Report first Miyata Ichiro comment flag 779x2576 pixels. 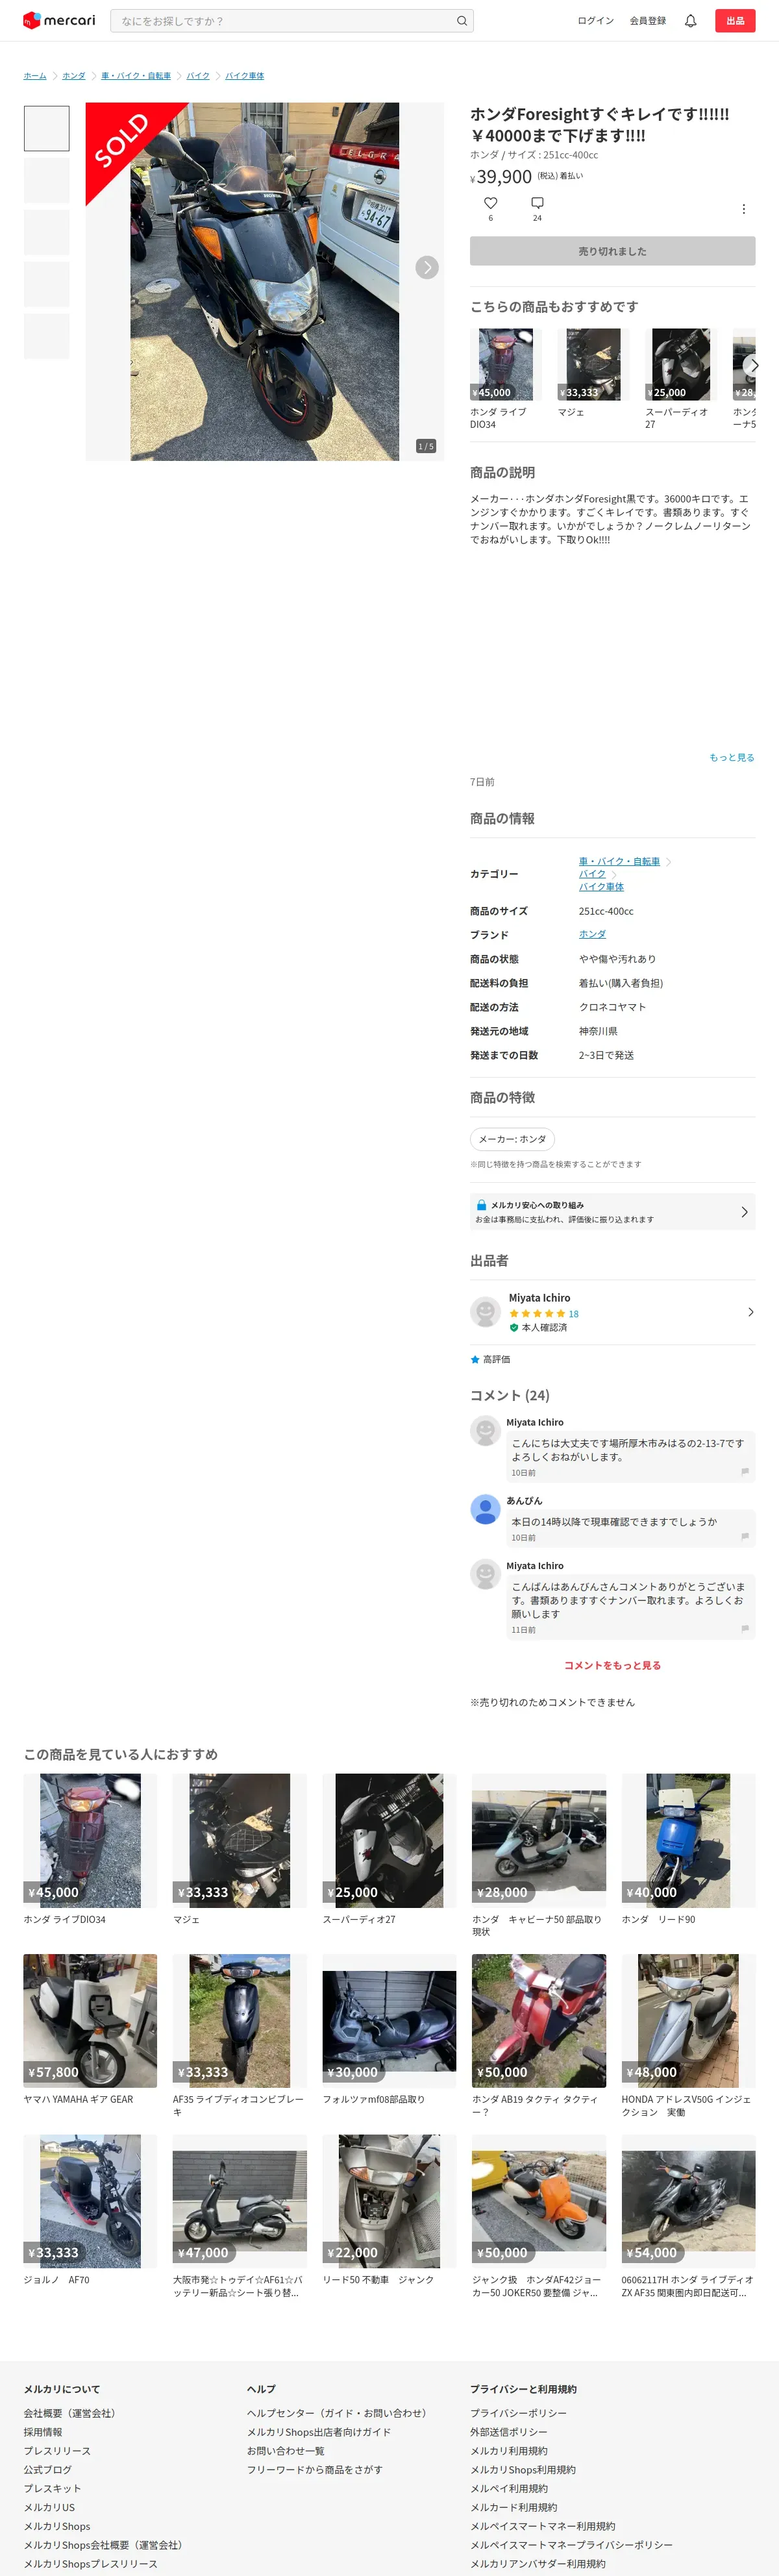pos(745,1471)
